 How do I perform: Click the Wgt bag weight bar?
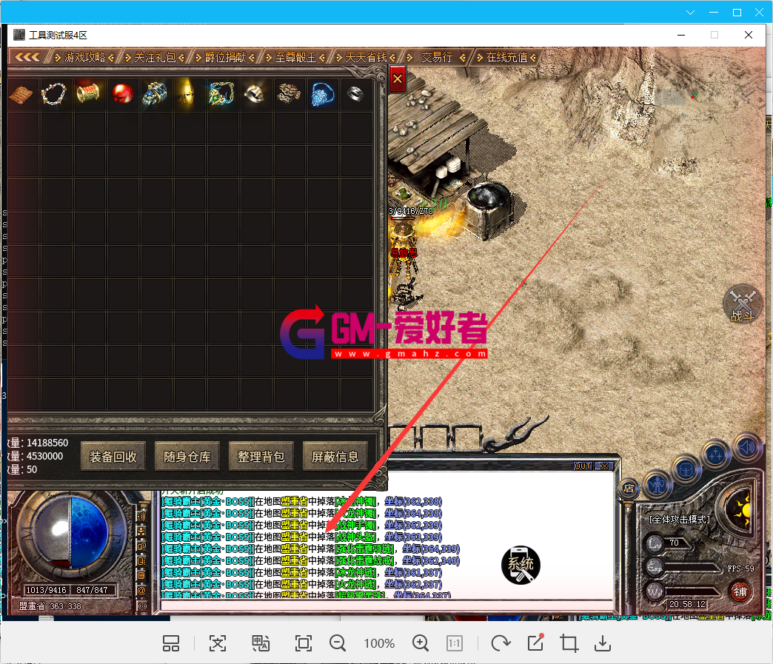pyautogui.click(x=691, y=591)
